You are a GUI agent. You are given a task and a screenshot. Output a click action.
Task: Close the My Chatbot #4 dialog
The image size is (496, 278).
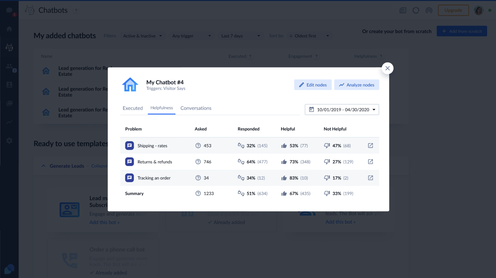[387, 68]
